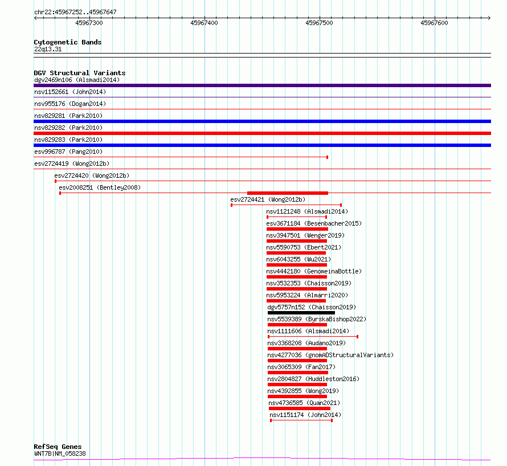Screen dimensions: 507x466
Task: Open esv2008251 (Bentley2008) label
Action: pyautogui.click(x=100, y=187)
